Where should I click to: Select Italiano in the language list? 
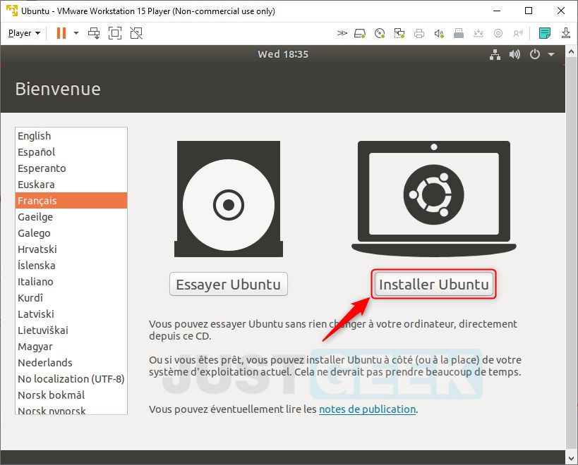click(x=71, y=281)
